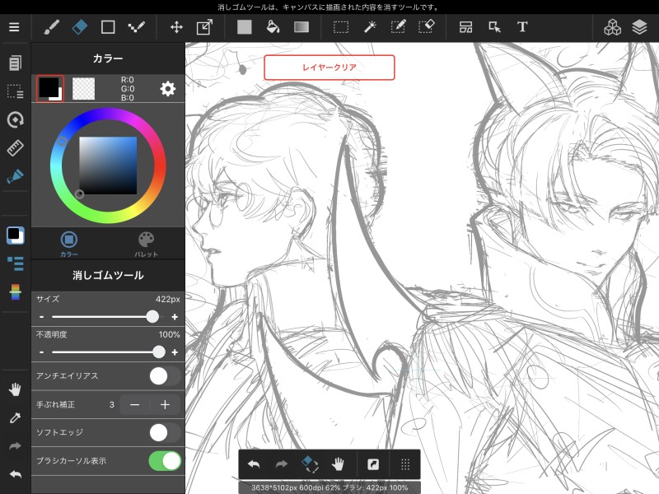Open the rainbow palette sidebar icon

click(x=15, y=291)
